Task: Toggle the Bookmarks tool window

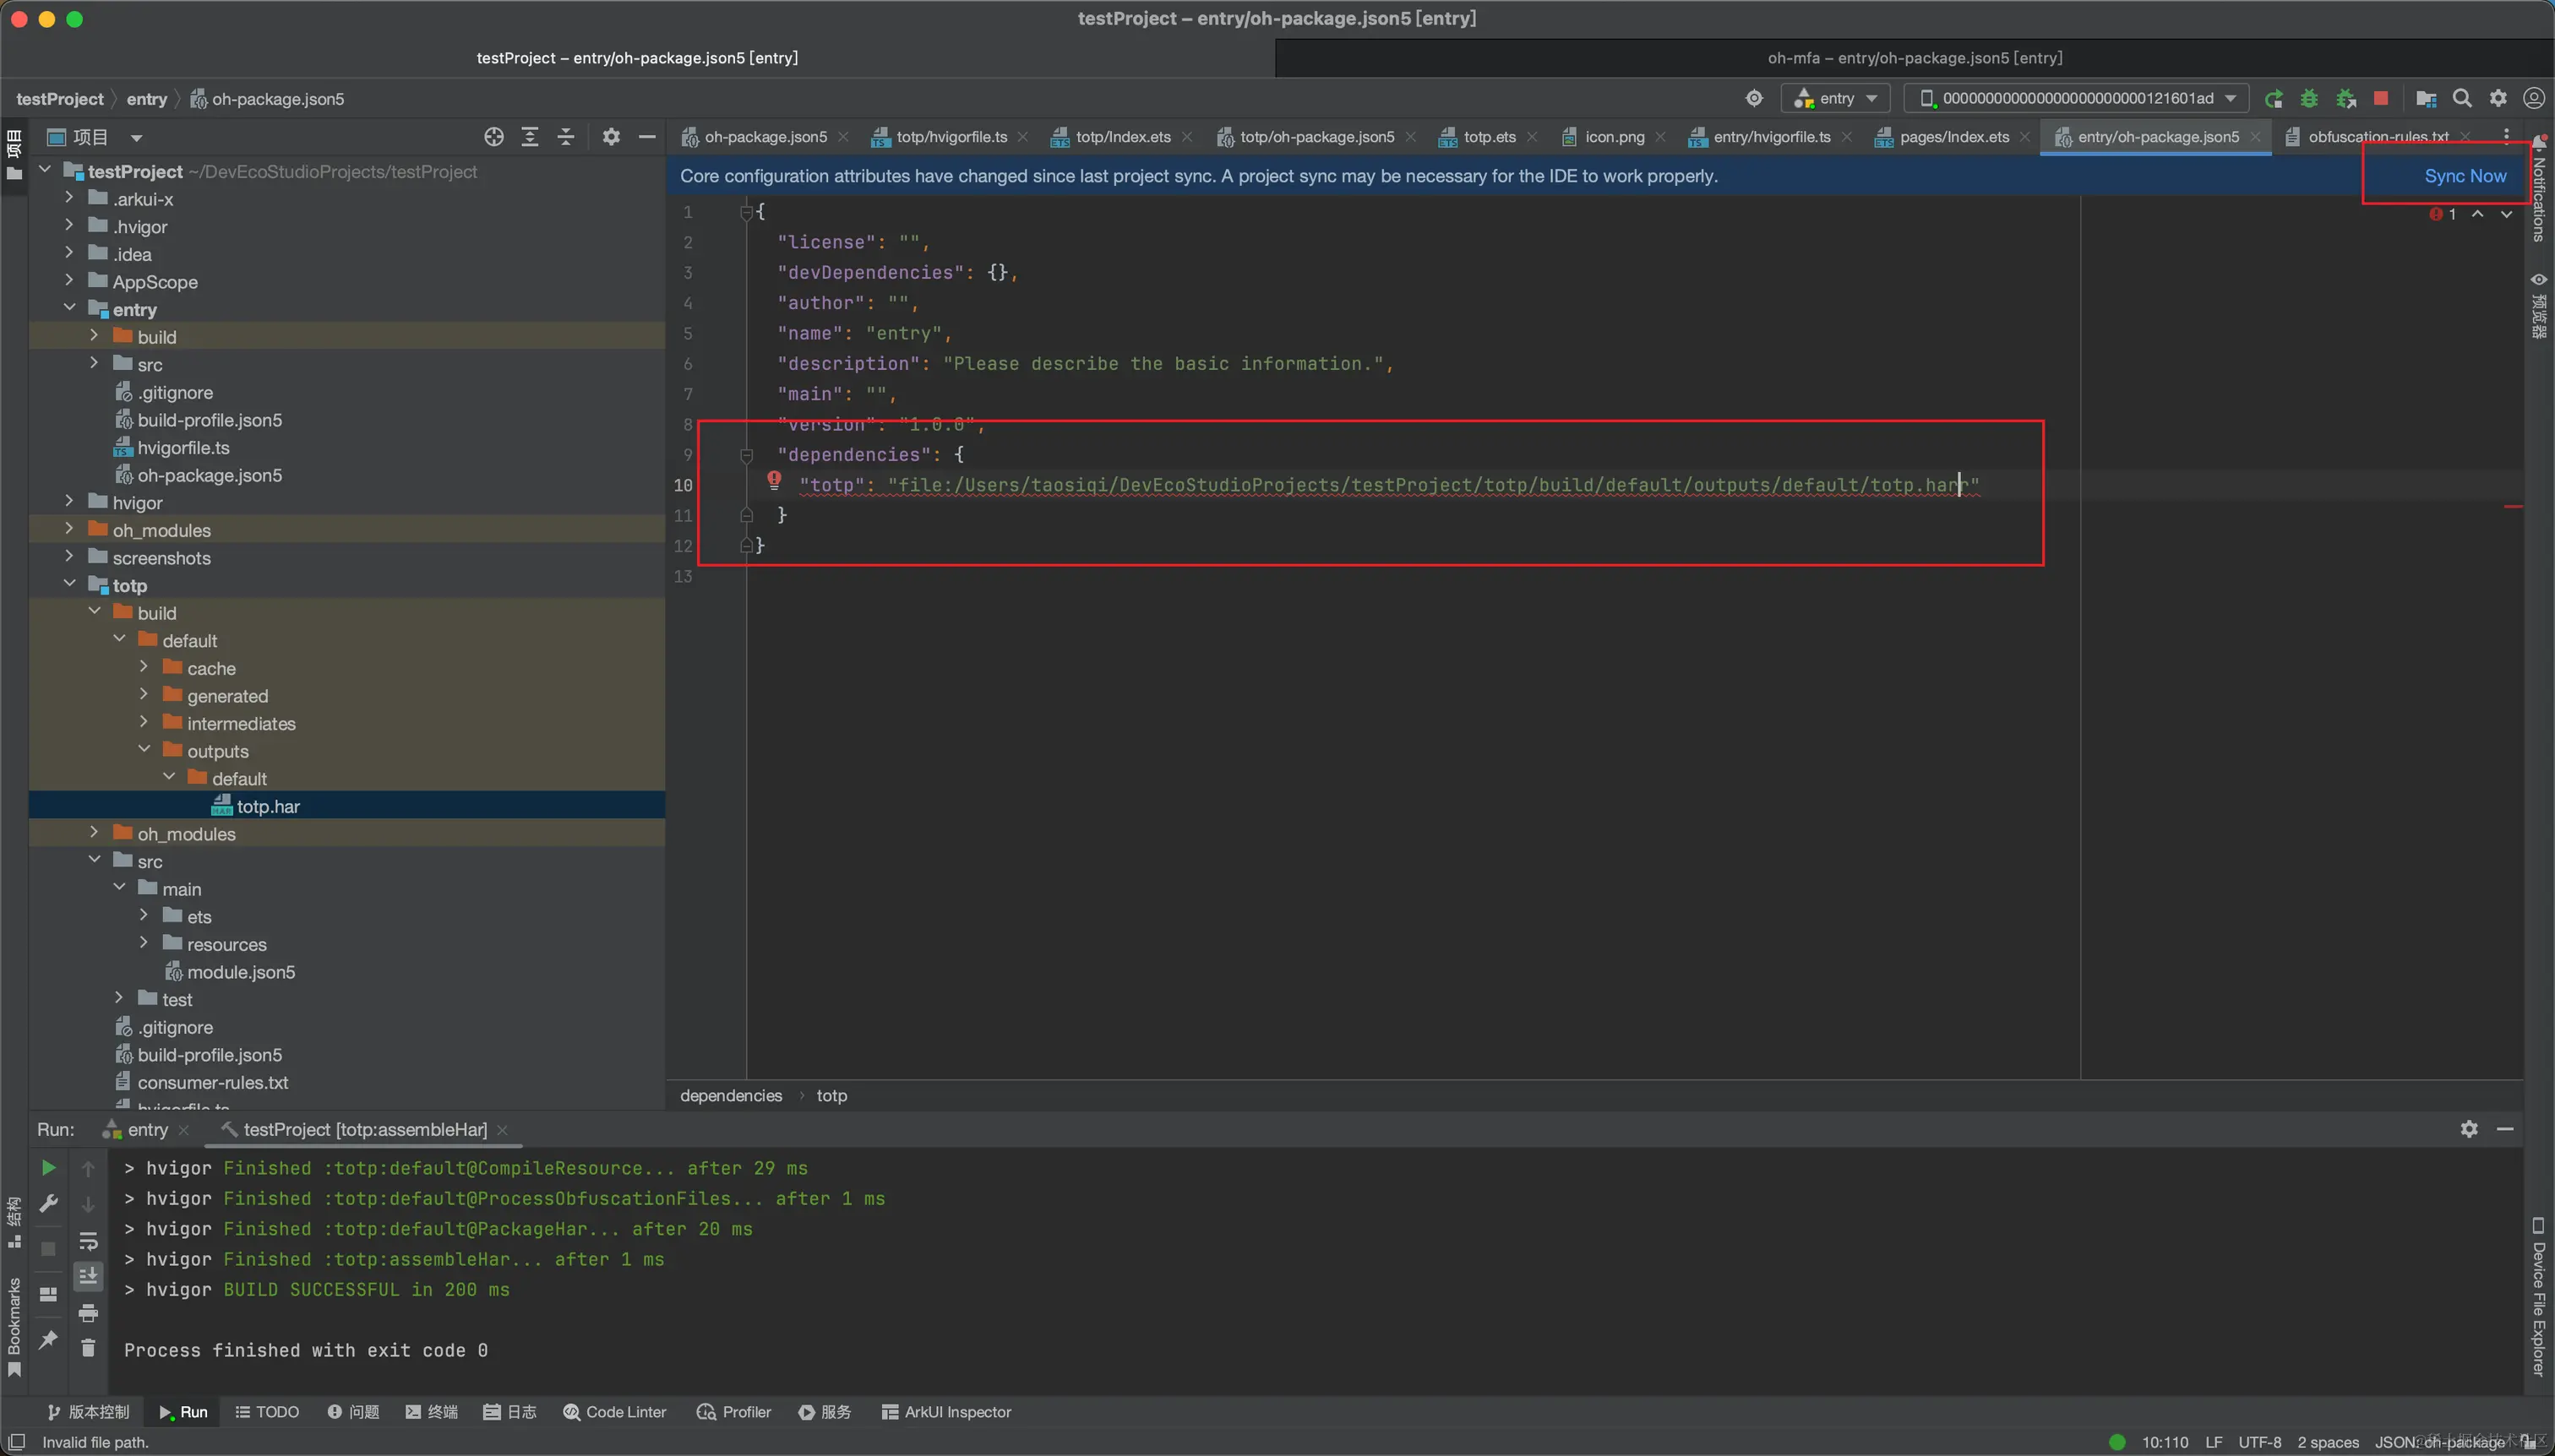Action: (14, 1327)
